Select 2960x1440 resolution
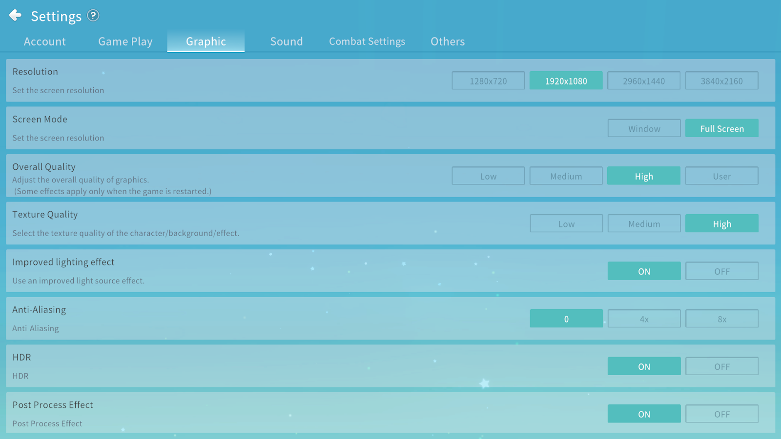This screenshot has height=439, width=781. (644, 81)
